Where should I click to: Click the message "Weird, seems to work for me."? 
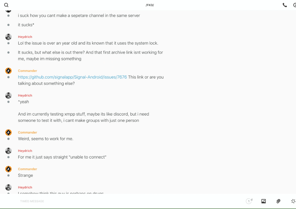coord(45,139)
